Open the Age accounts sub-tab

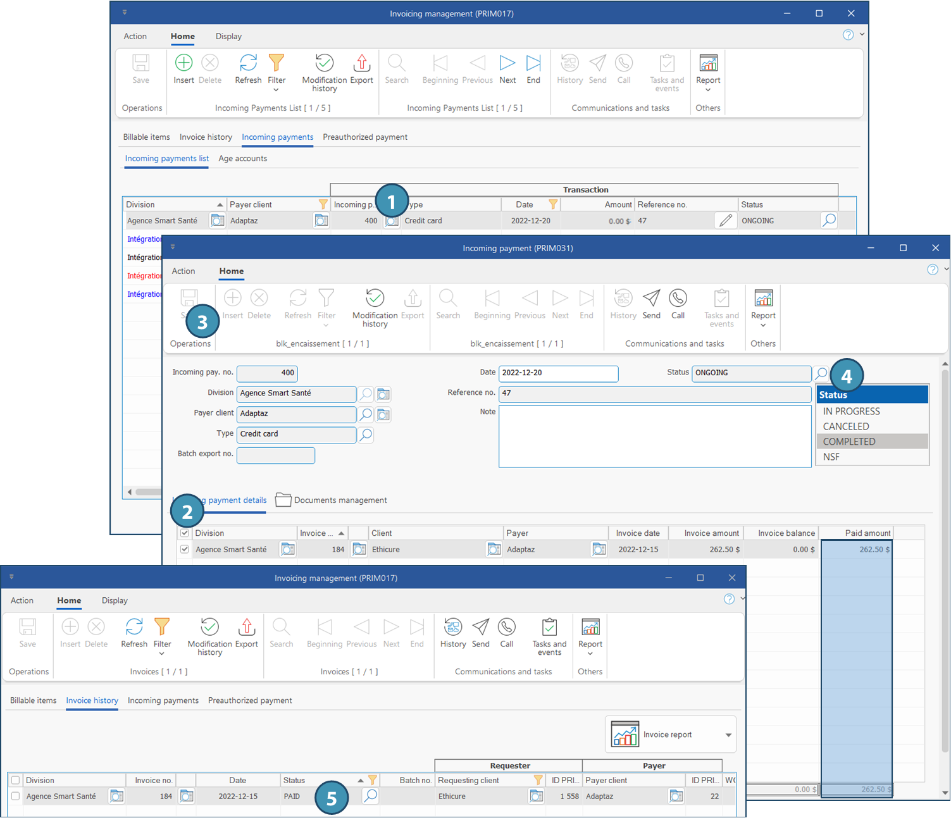[242, 159]
